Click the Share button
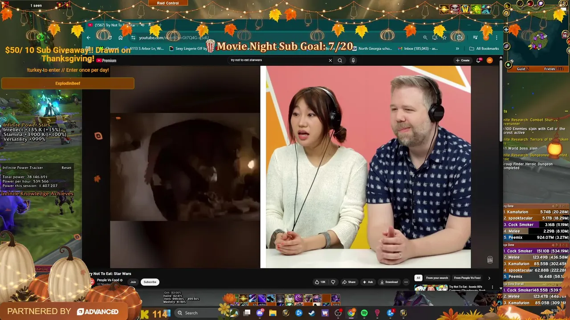This screenshot has width=570, height=320. (x=349, y=282)
